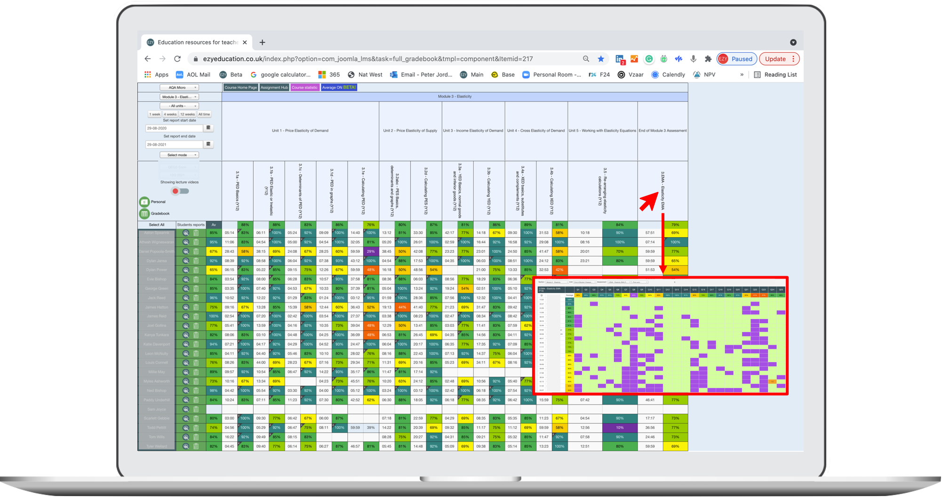The height and width of the screenshot is (497, 942).
Task: Open Aston Spearink's statistics report icon
Action: (x=186, y=233)
